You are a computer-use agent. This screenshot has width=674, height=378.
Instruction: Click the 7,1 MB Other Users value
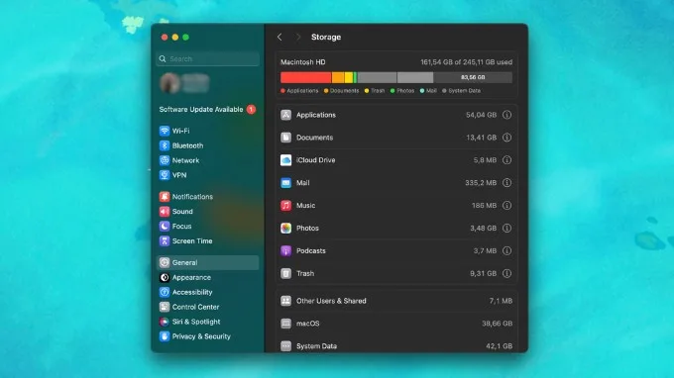pos(501,301)
